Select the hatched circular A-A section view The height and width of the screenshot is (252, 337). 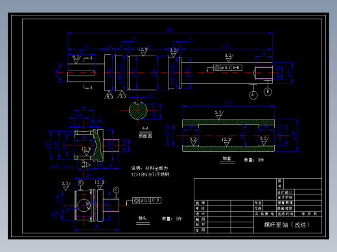point(138,110)
